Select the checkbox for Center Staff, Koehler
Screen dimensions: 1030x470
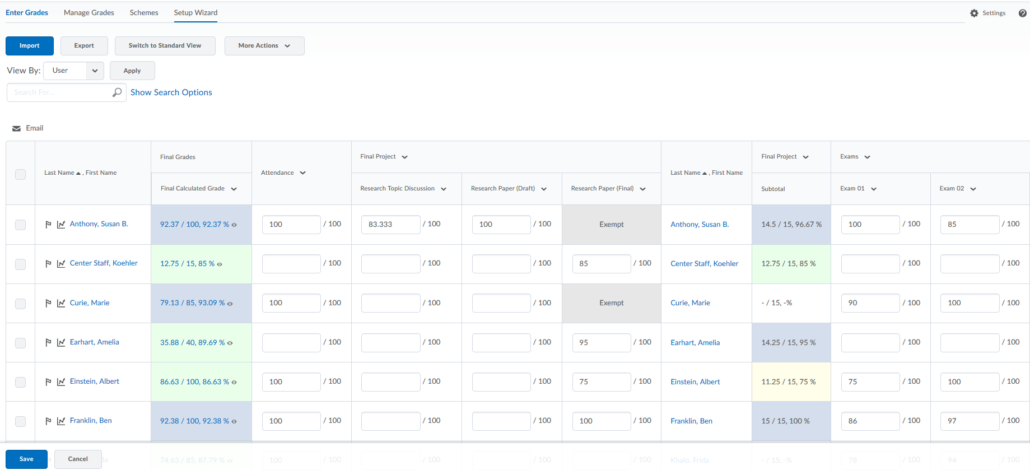(x=21, y=264)
